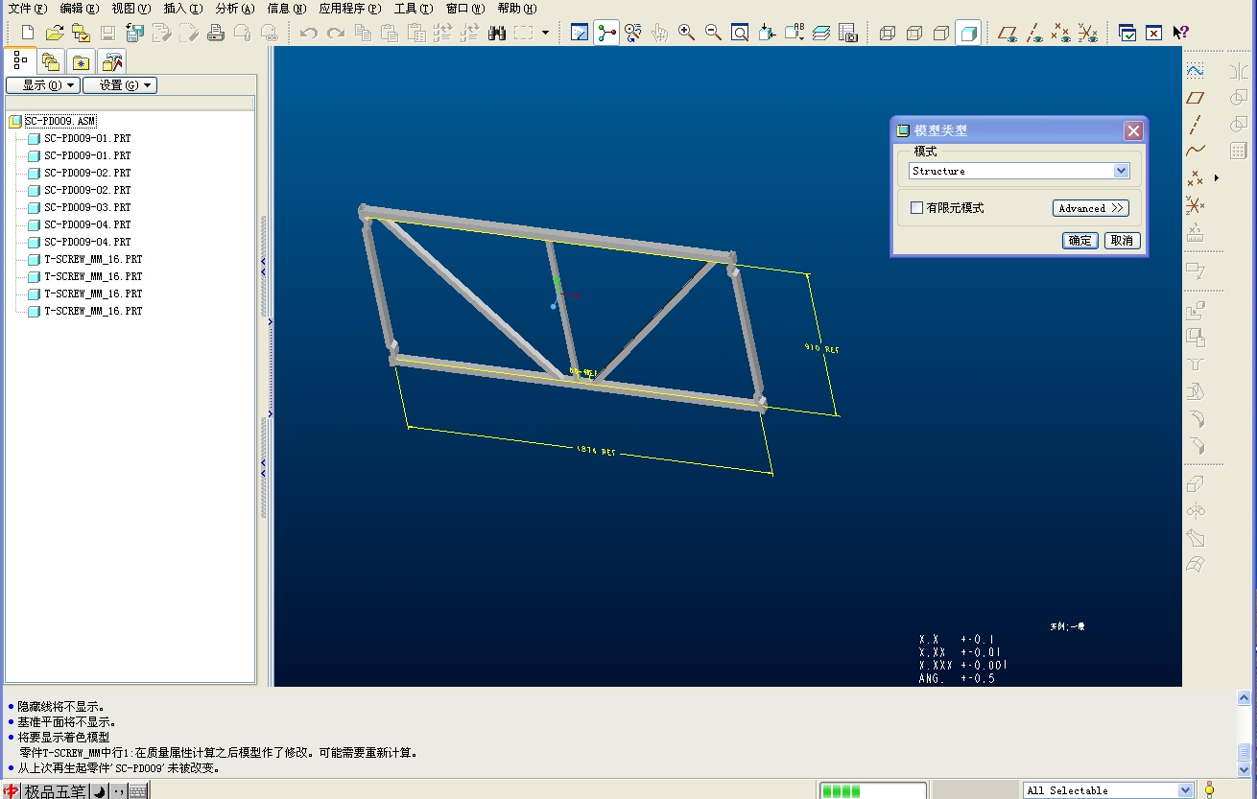Switch to wireframe display style
The width and height of the screenshot is (1257, 799).
click(888, 33)
